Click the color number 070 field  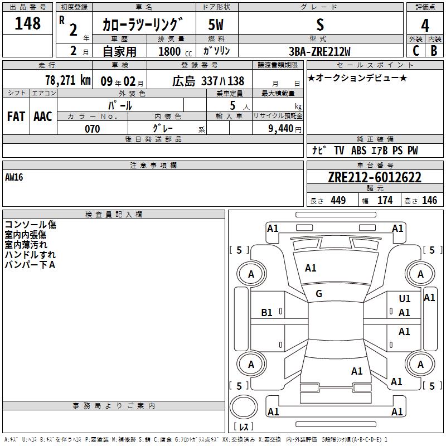[93, 129]
